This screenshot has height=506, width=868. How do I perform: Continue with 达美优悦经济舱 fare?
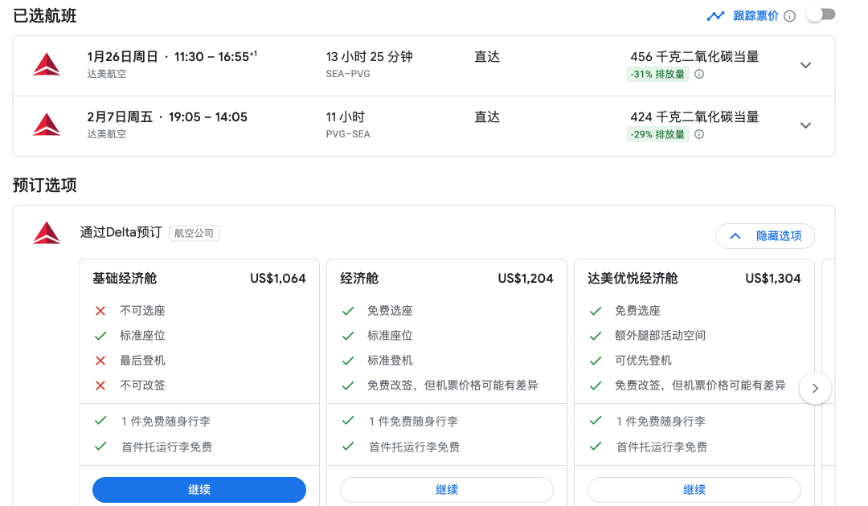coord(694,489)
